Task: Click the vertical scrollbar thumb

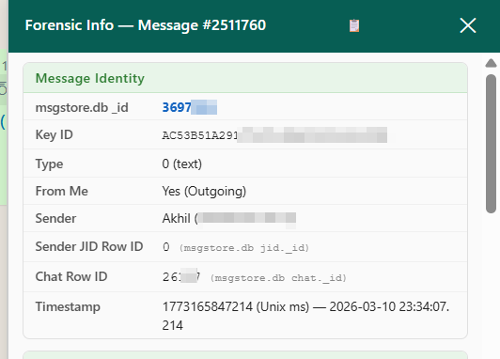Action: pyautogui.click(x=491, y=144)
